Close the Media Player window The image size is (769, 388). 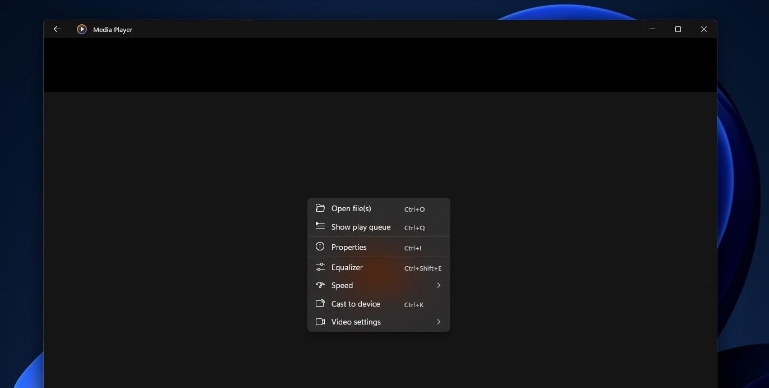coord(704,29)
